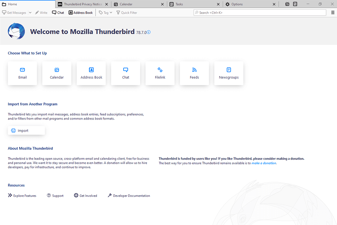Open the Feeds setup card
The image size is (337, 225).
pyautogui.click(x=194, y=73)
